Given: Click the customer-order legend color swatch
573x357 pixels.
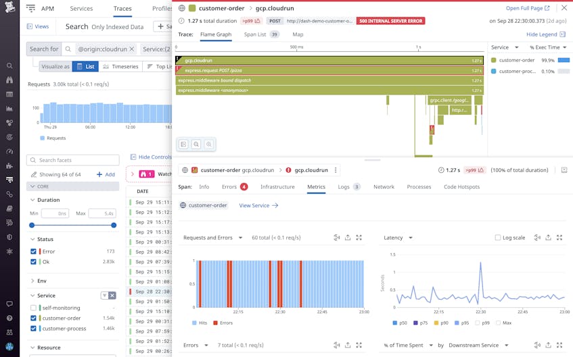Looking at the screenshot, I should click(x=493, y=60).
